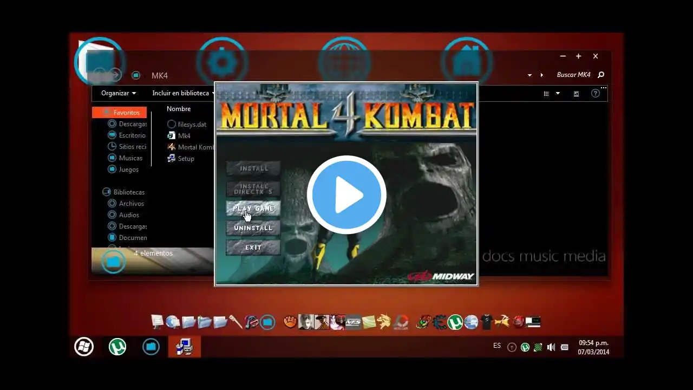The height and width of the screenshot is (390, 693).
Task: Open Sitios recientes in the navigation pane
Action: pyautogui.click(x=127, y=147)
